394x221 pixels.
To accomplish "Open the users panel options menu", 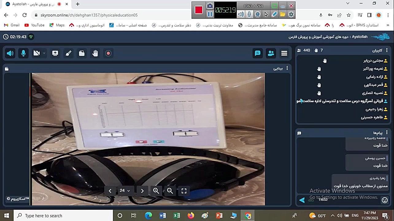I will [x=387, y=50].
